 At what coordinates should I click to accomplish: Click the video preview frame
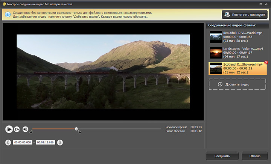104,72
